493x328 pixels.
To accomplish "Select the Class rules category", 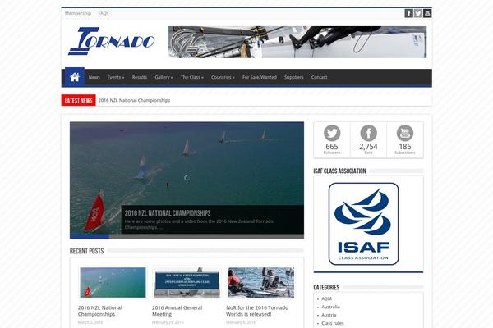I will [x=333, y=323].
